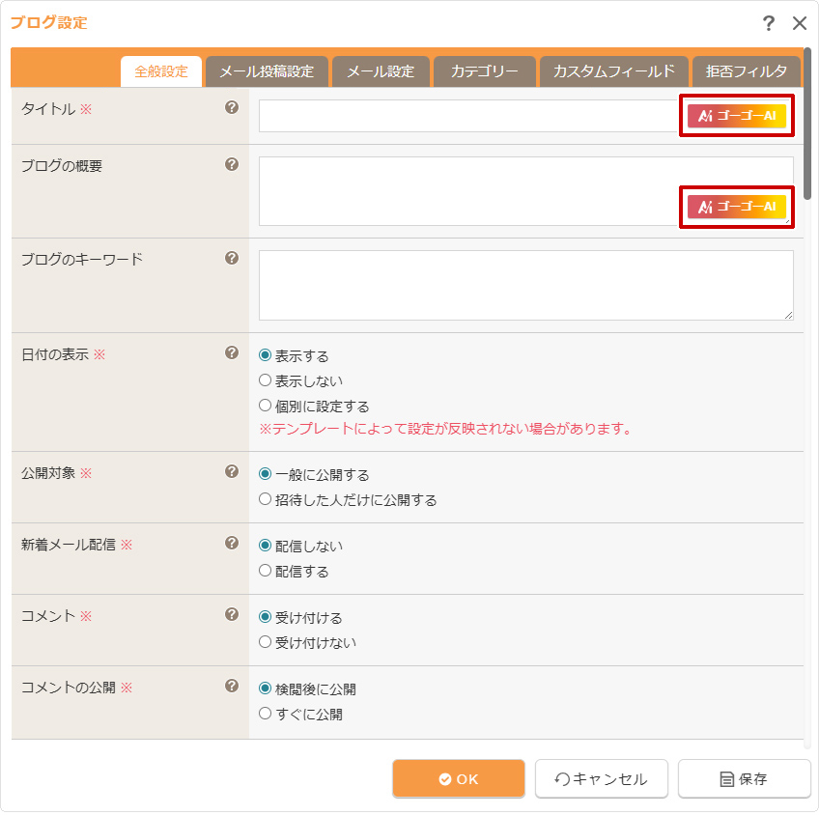Click the vertical scrollbar thumb
The width and height of the screenshot is (819, 815).
point(807,124)
